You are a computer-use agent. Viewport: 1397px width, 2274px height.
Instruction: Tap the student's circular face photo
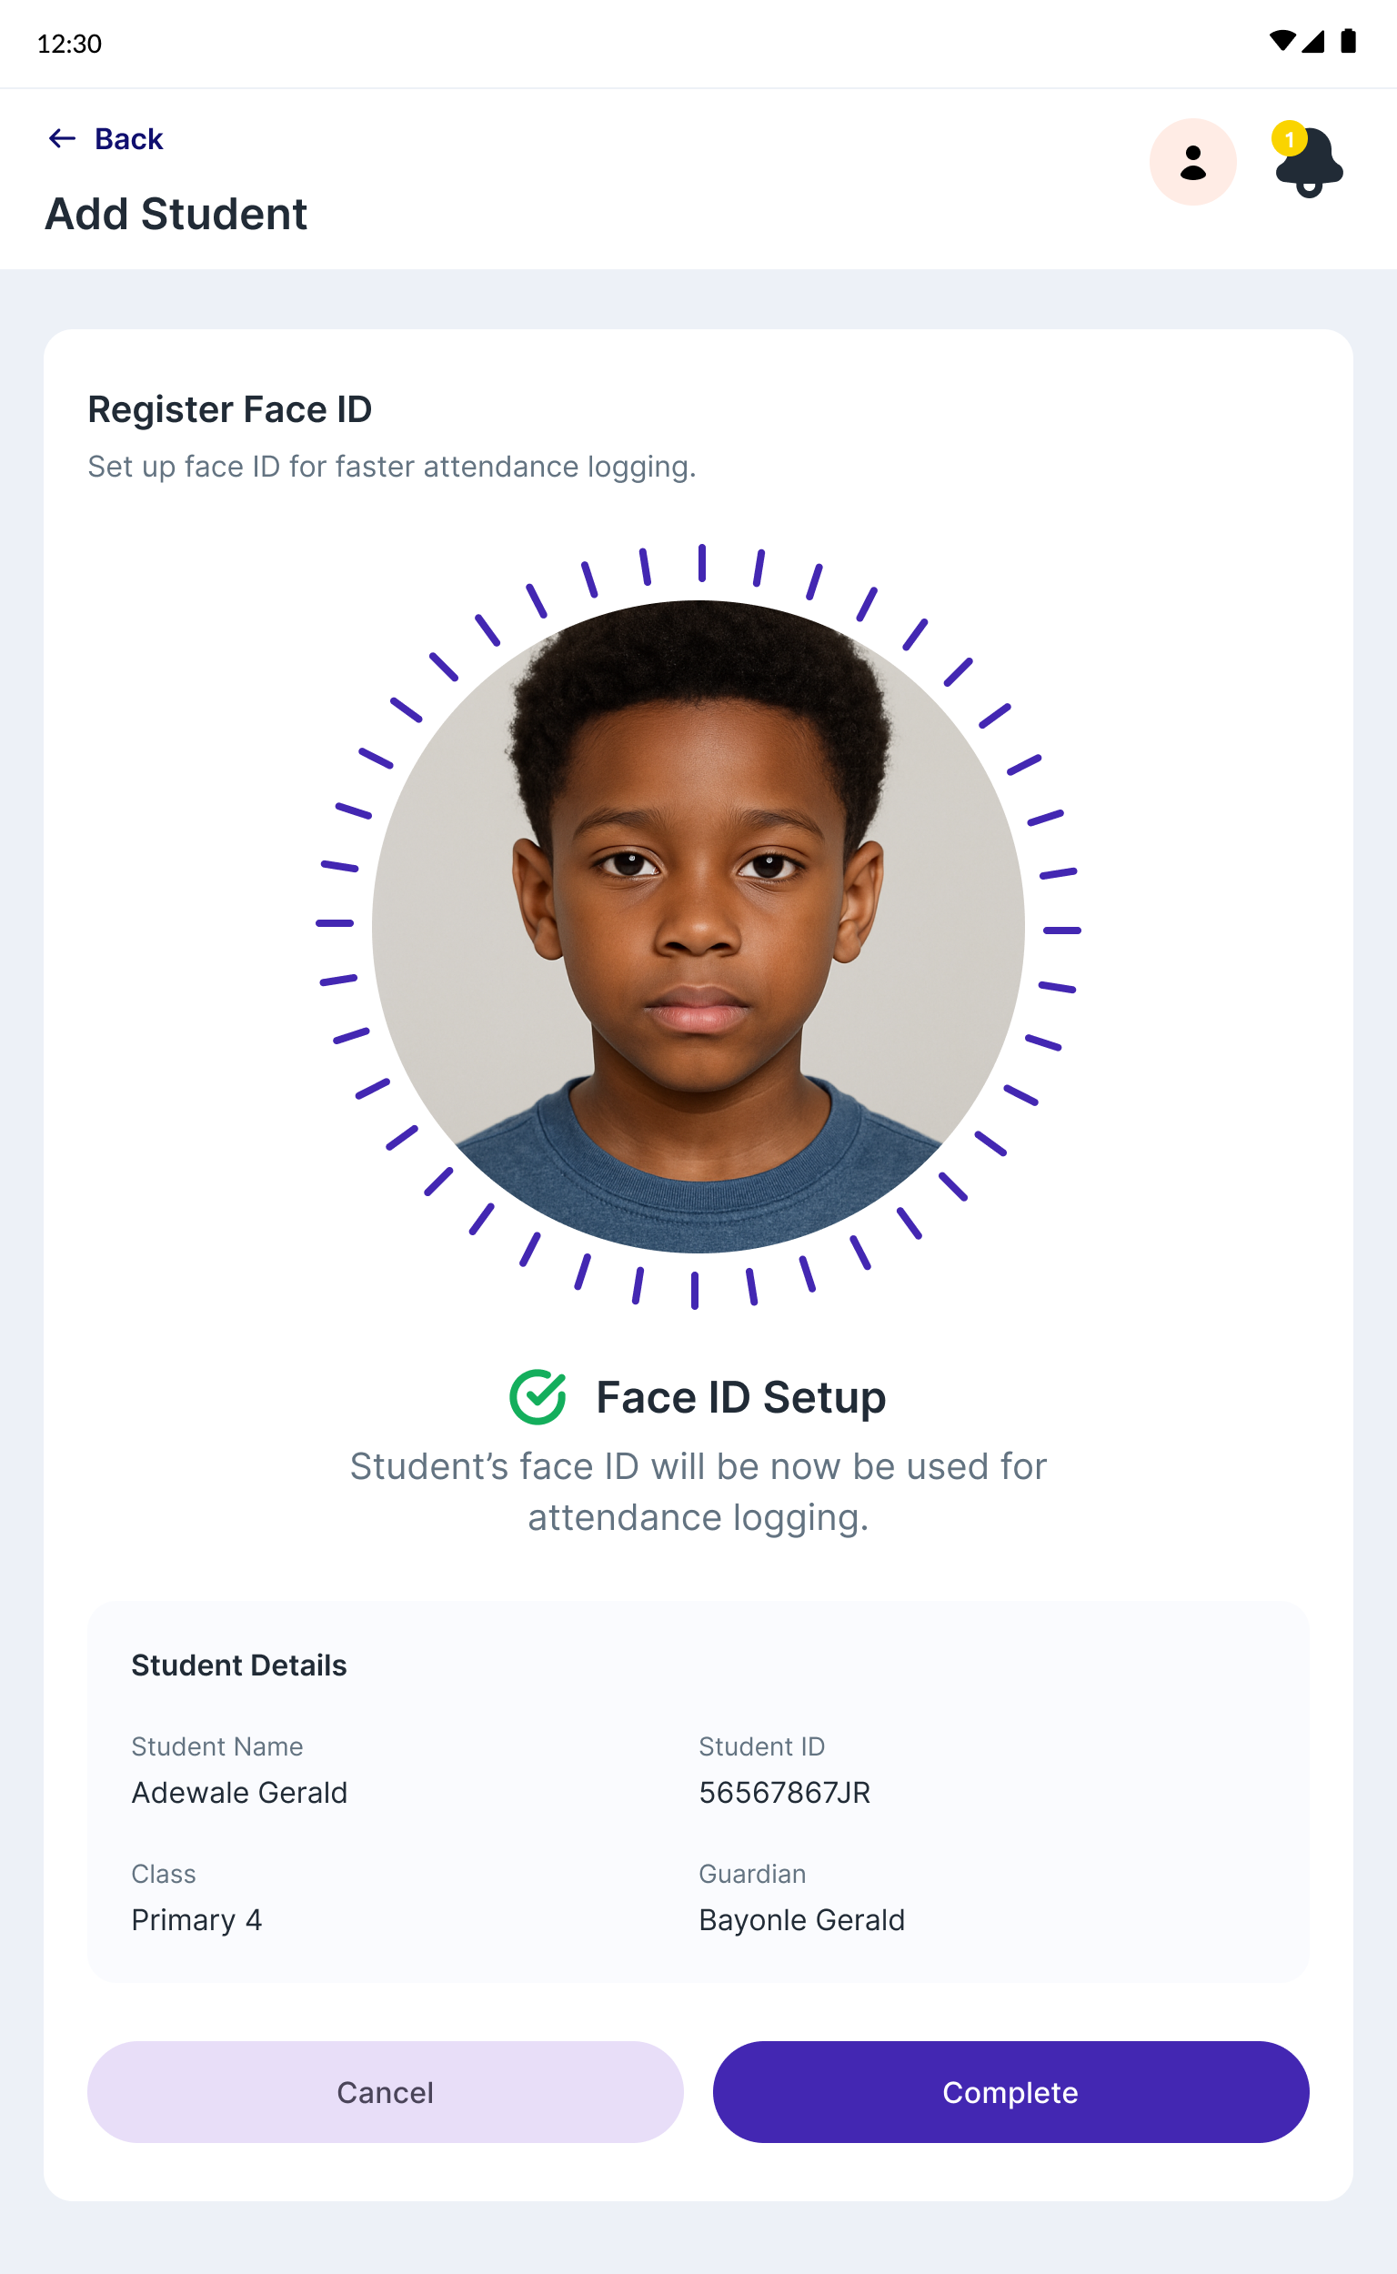[x=698, y=927]
